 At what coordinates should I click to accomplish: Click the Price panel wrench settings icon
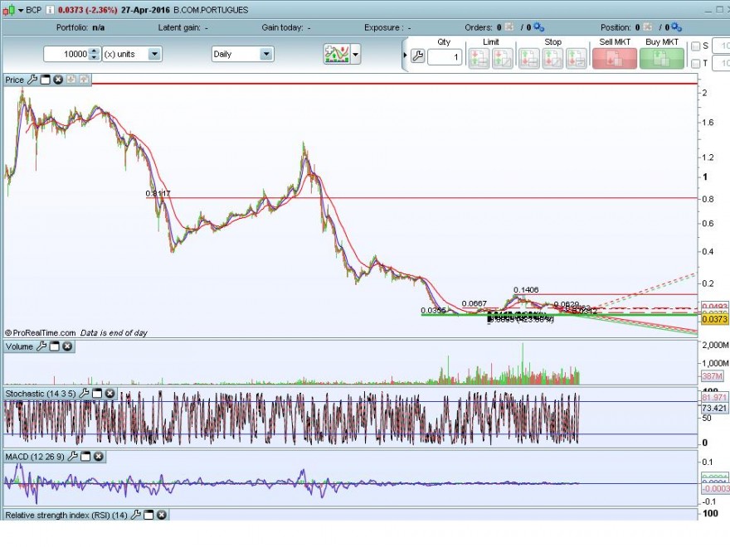(32, 80)
